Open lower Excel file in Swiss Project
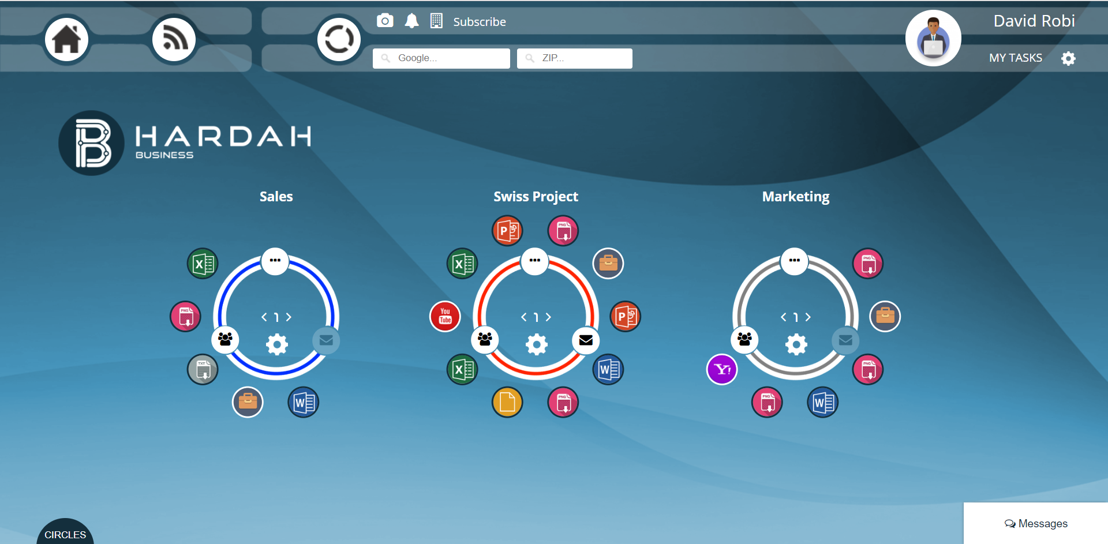The height and width of the screenshot is (544, 1108). (462, 369)
